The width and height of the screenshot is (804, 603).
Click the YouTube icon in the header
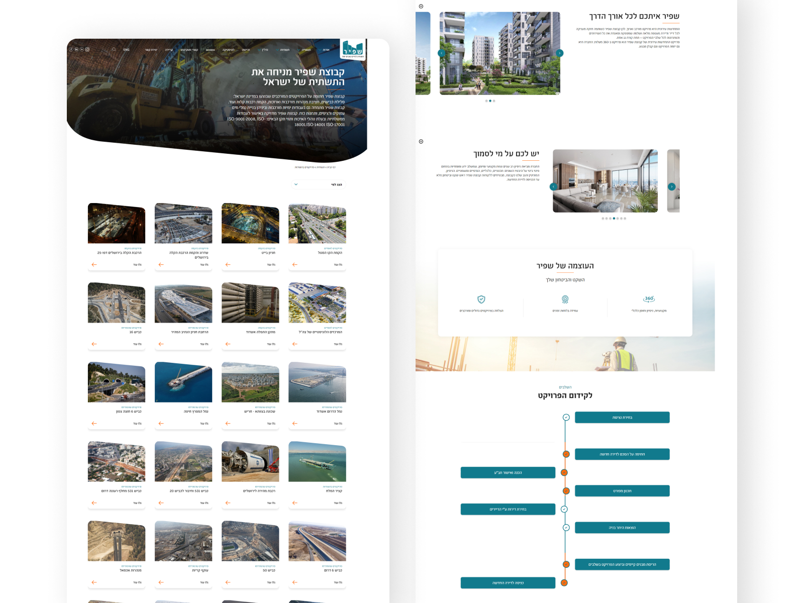82,49
